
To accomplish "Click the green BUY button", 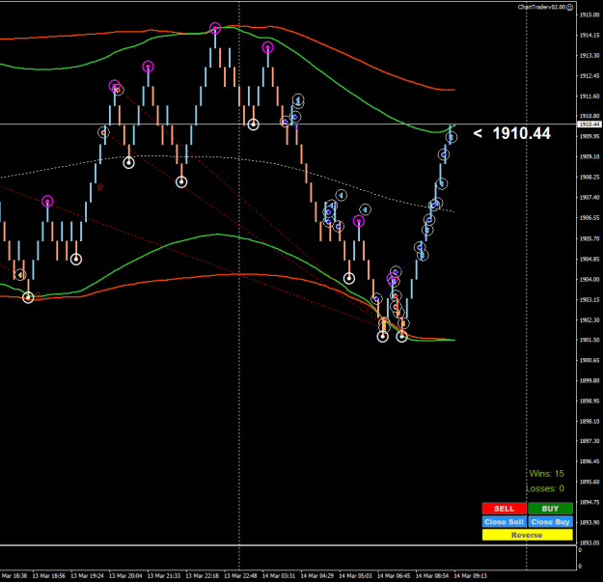I will click(550, 508).
